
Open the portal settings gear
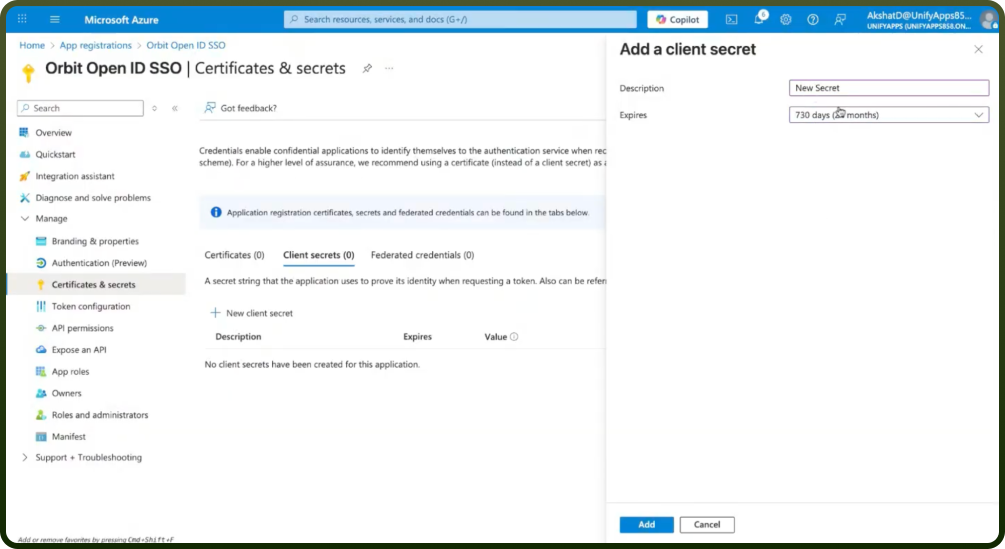coord(785,19)
